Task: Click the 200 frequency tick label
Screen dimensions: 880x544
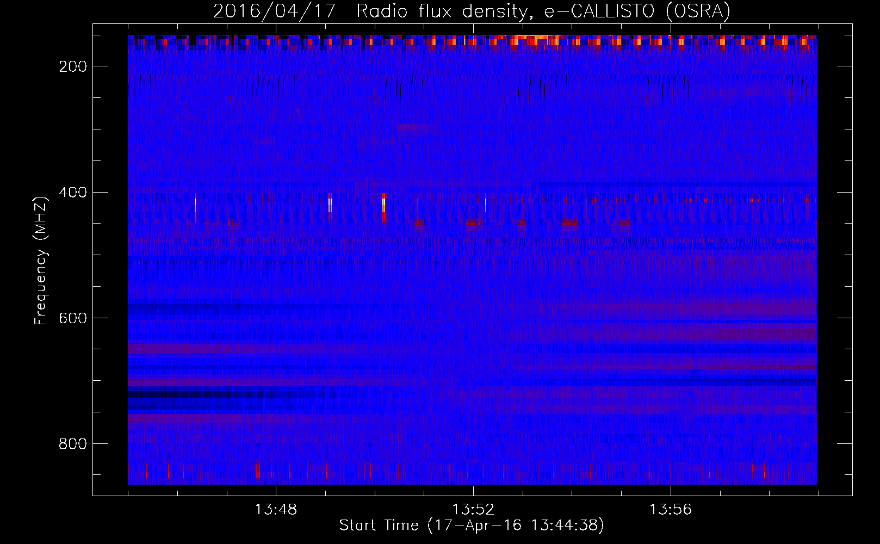Action: pos(73,66)
